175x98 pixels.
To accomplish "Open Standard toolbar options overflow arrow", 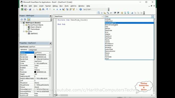I will (109, 10).
